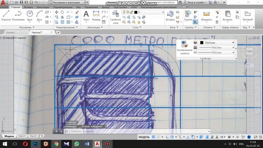Add new layout with plus button
Image resolution: width=263 pixels, height=148 pixels.
(42, 136)
